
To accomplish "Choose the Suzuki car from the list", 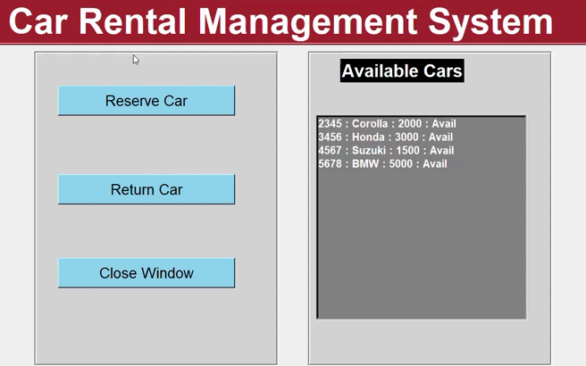I will [x=370, y=151].
